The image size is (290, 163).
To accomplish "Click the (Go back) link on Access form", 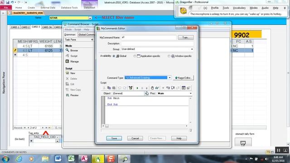I will 19,139.
